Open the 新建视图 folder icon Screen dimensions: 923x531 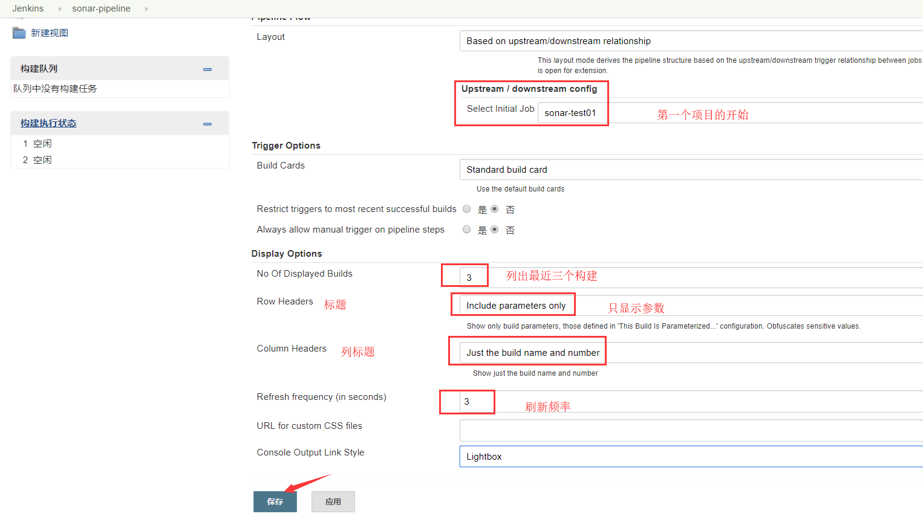point(19,33)
